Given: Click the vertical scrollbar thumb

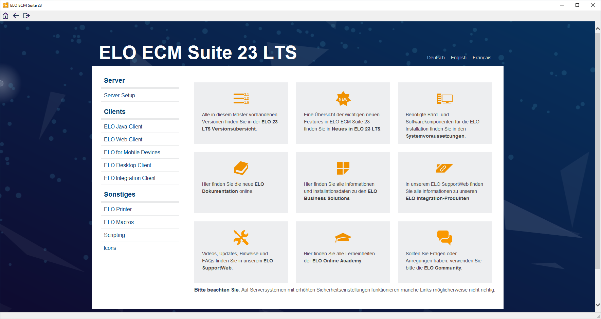Looking at the screenshot, I should (x=598, y=151).
